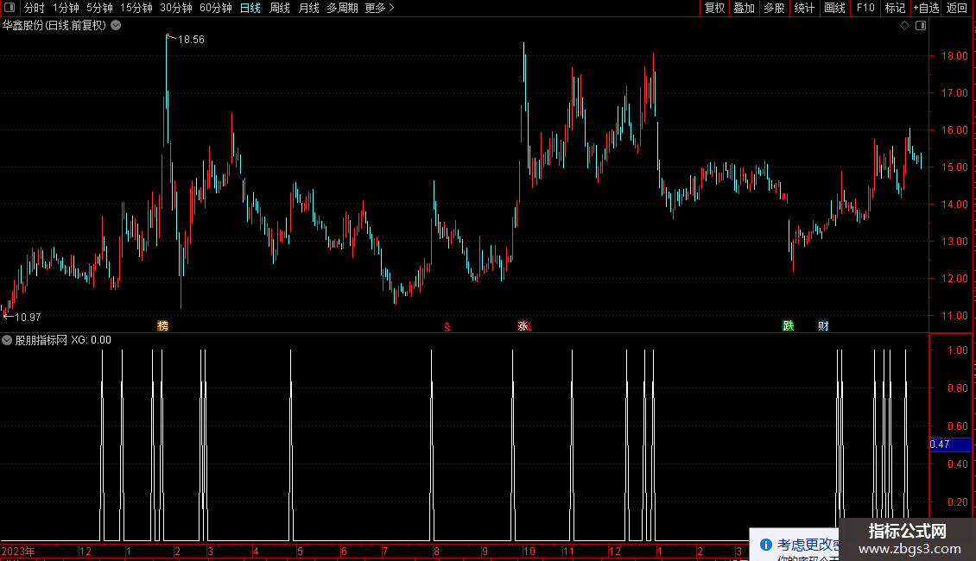The width and height of the screenshot is (976, 561).
Task: Click the 股朋指标网 indicator name
Action: click(x=41, y=340)
